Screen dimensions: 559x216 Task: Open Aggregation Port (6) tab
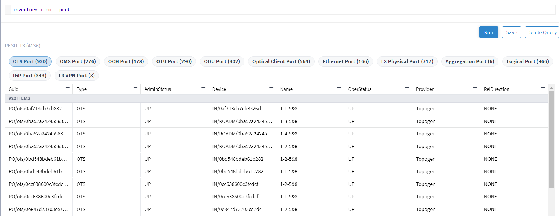(470, 61)
